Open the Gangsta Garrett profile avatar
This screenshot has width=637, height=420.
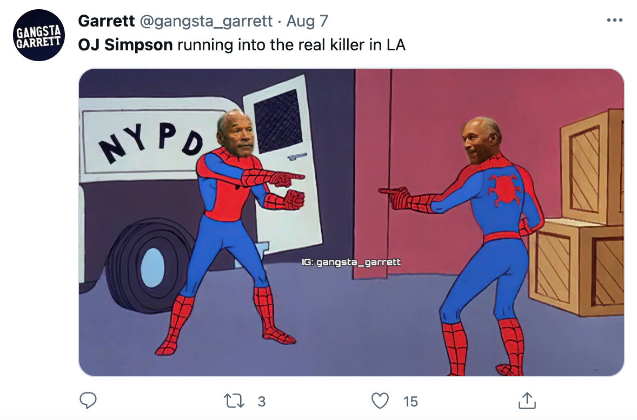coord(38,35)
